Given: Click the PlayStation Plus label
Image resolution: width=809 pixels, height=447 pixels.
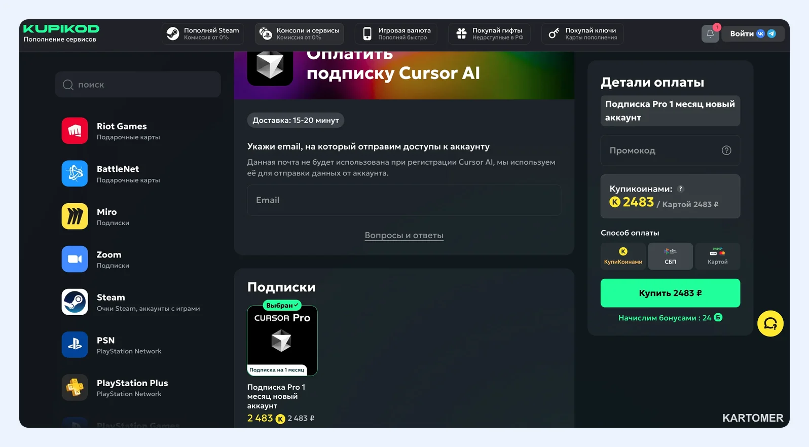Looking at the screenshot, I should pos(132,383).
